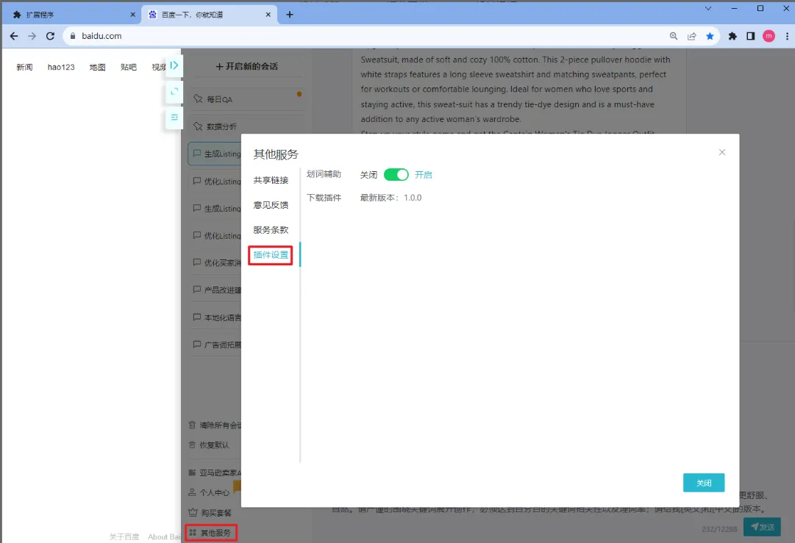Start a new conversation with 开启新的会话

tap(247, 66)
